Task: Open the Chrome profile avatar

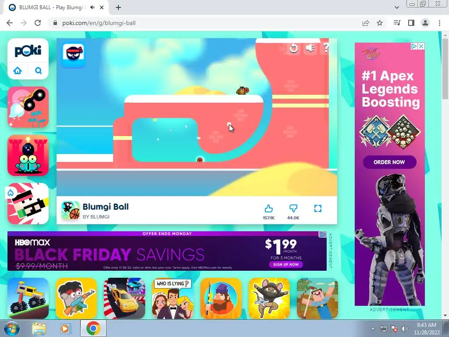Action: point(425,23)
